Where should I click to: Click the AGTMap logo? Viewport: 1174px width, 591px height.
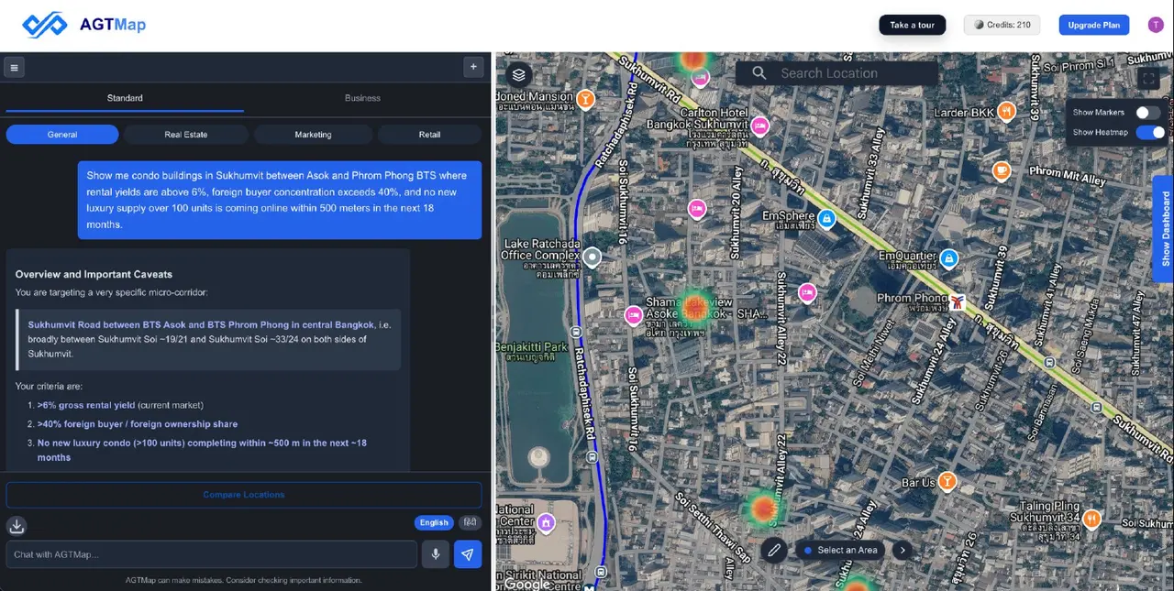[83, 25]
